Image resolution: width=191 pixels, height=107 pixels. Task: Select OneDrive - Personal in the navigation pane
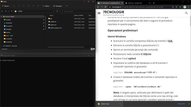click(x=11, y=46)
